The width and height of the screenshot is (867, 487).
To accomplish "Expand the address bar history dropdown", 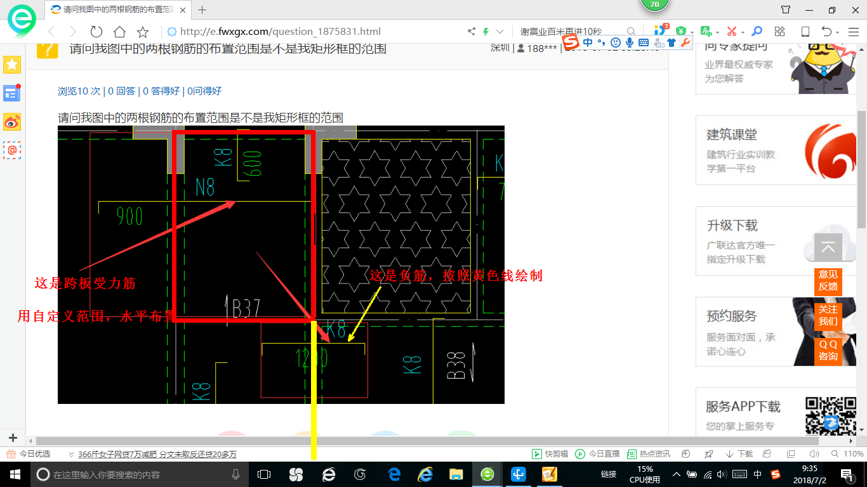I will [500, 32].
